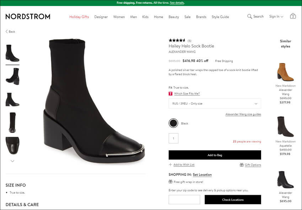Select the toe close-up thumbnail

[12, 145]
